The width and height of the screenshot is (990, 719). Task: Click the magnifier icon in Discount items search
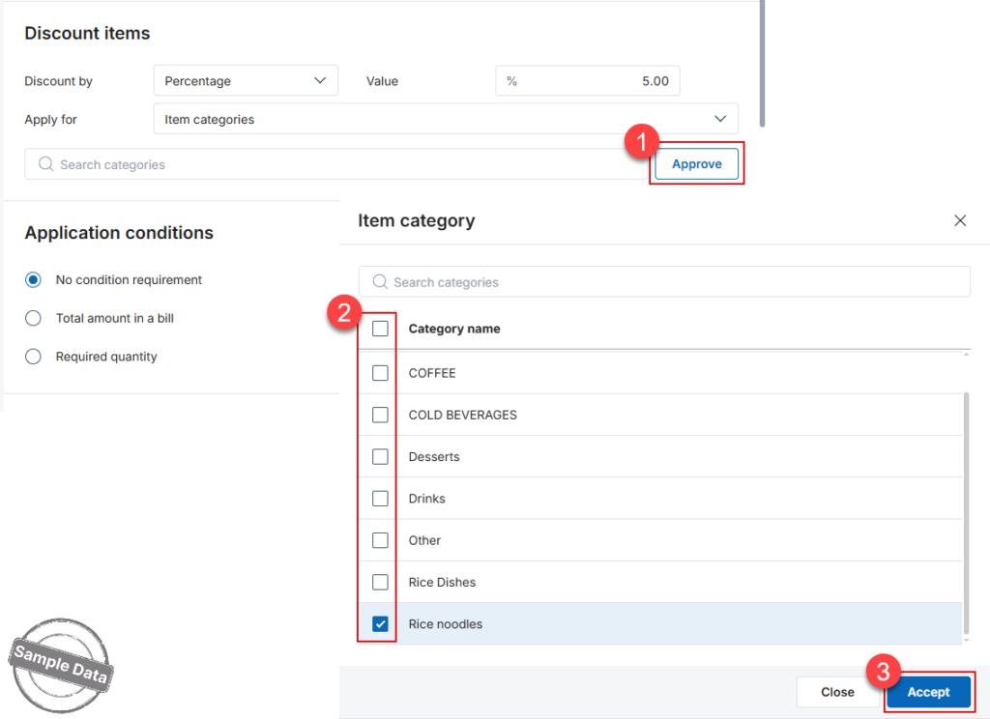[x=45, y=164]
